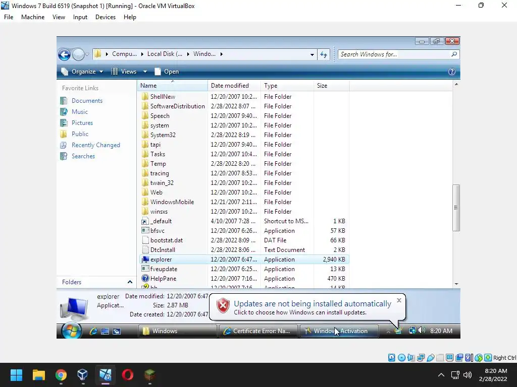Click the Refresh button beside the address bar
Image resolution: width=517 pixels, height=387 pixels.
pos(324,54)
